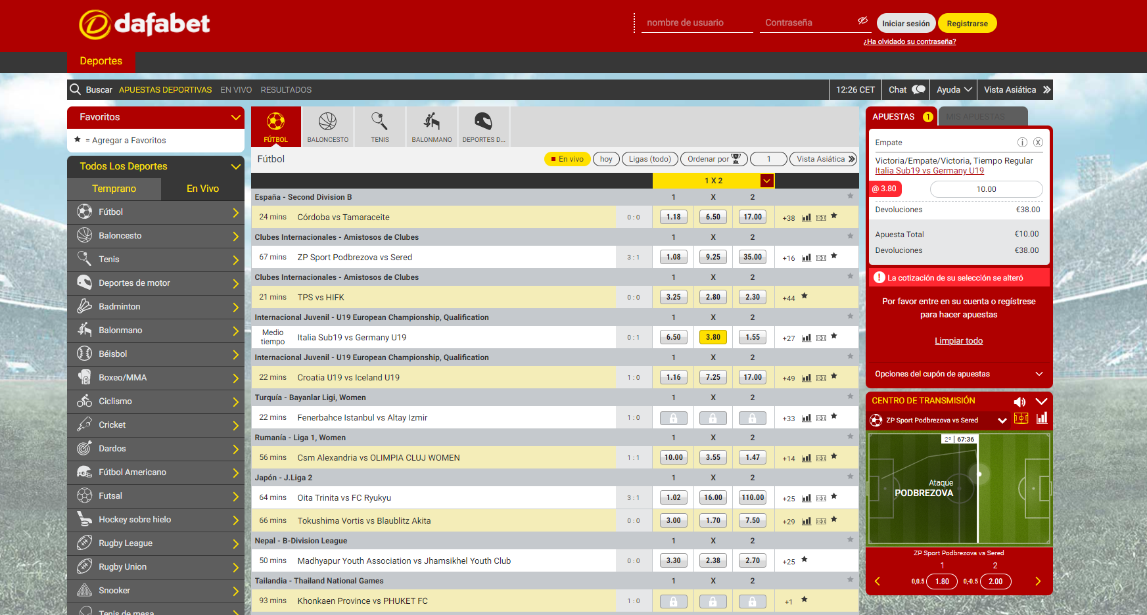Toggle the En vivo filter
The image size is (1147, 615).
click(x=567, y=159)
